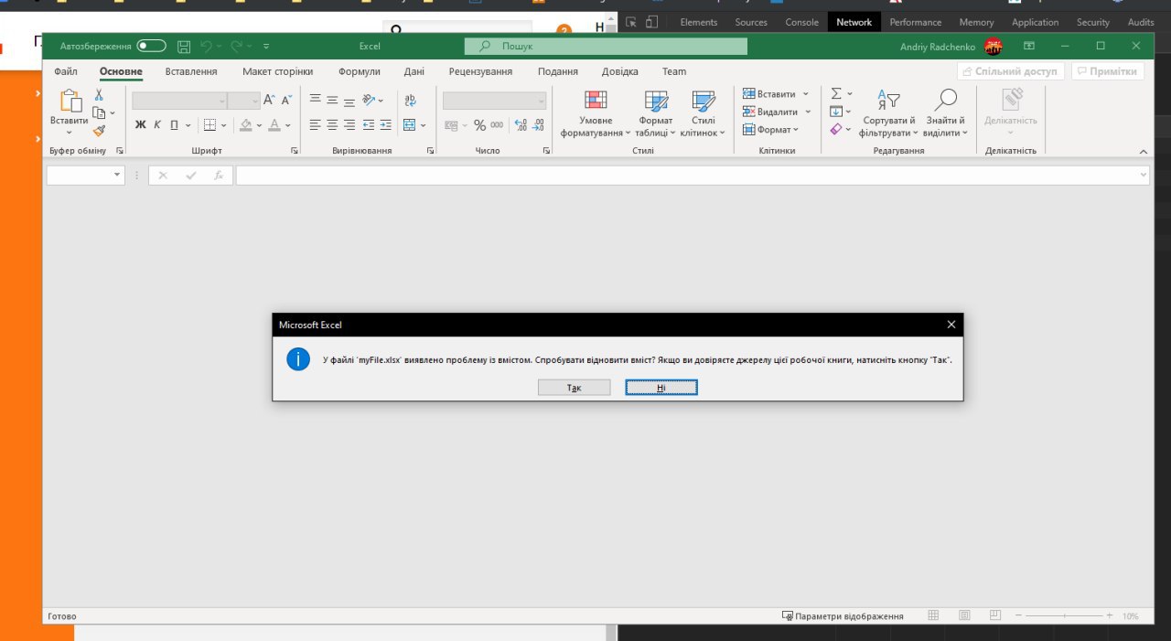Switch to the Рецензування ribbon tab

tap(480, 71)
